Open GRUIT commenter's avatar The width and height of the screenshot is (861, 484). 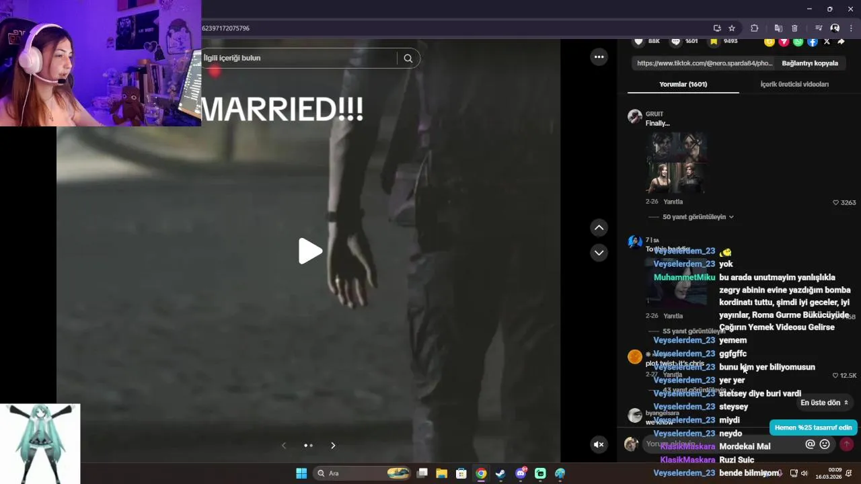[634, 116]
